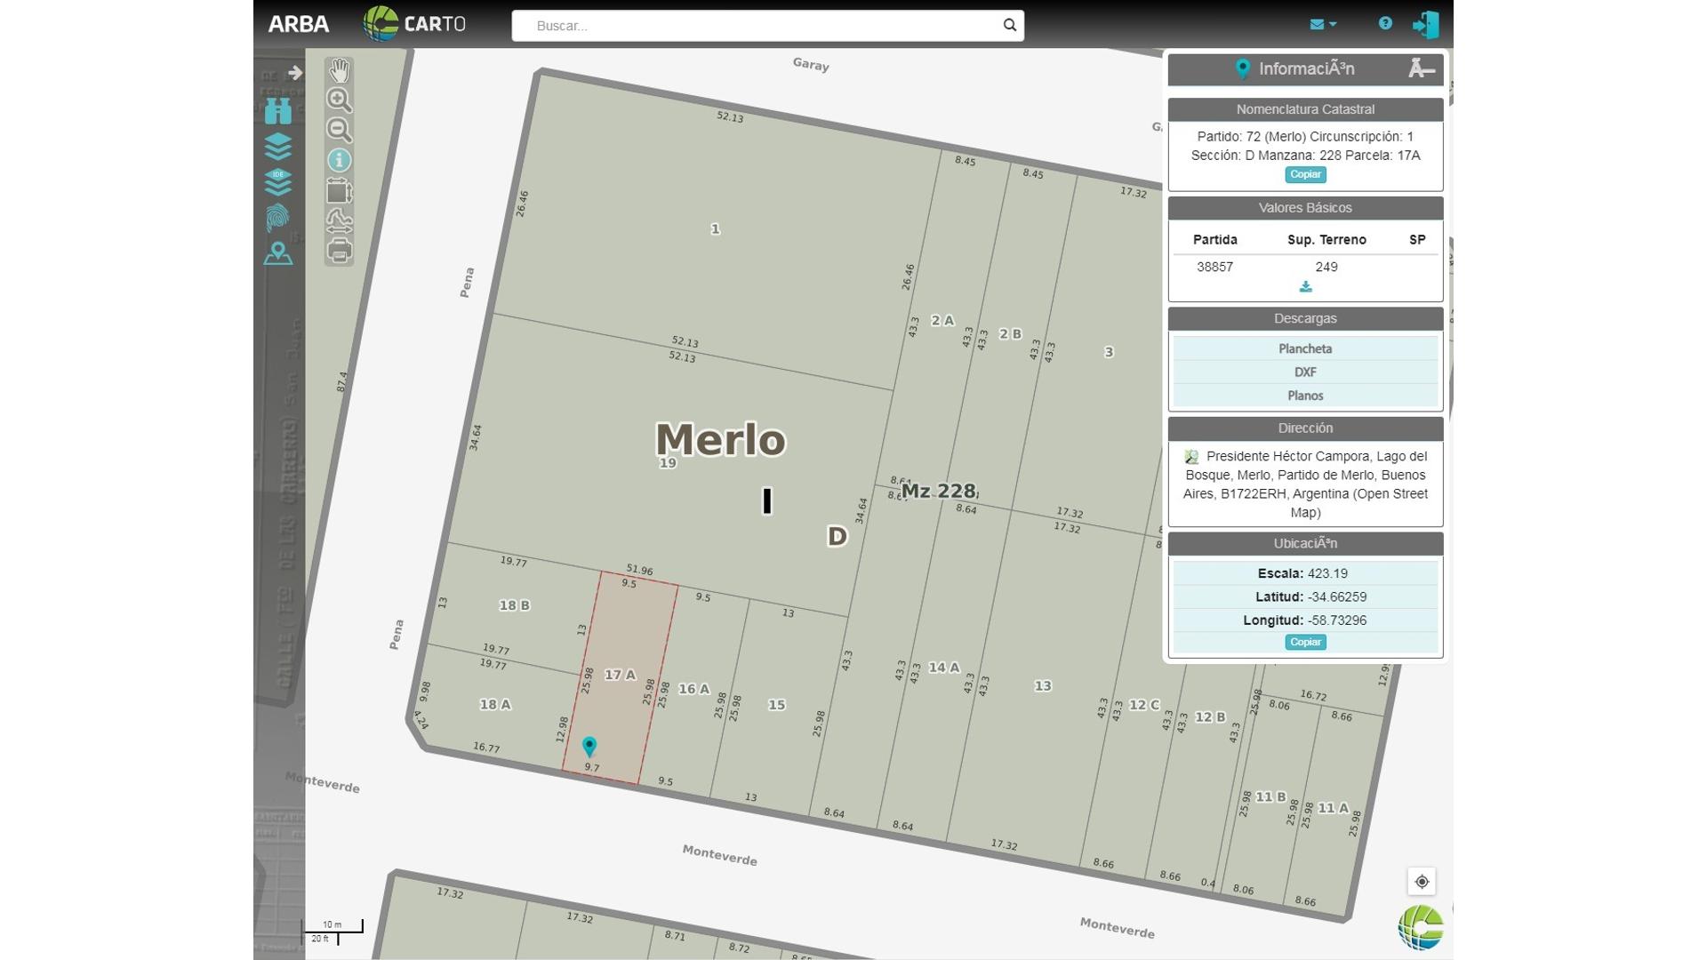
Task: Click the geolocate my position button
Action: [1422, 882]
